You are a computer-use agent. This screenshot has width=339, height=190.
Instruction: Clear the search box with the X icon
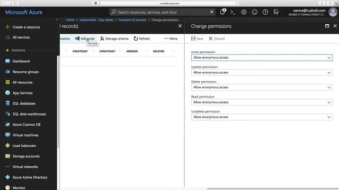pos(212,12)
